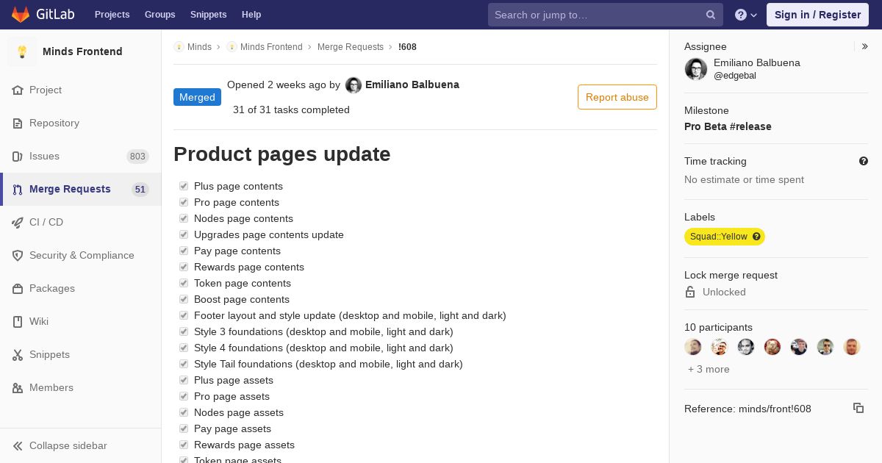Open the Groups menu in navbar
The height and width of the screenshot is (463, 882).
pyautogui.click(x=159, y=15)
